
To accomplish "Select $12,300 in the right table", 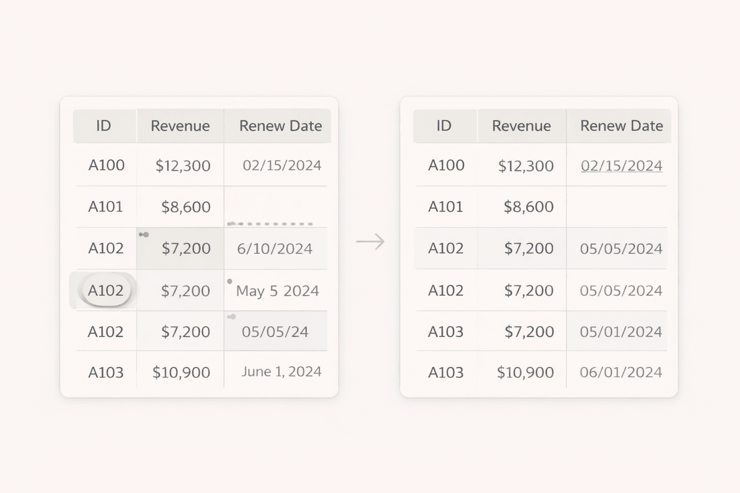I will pos(526,166).
